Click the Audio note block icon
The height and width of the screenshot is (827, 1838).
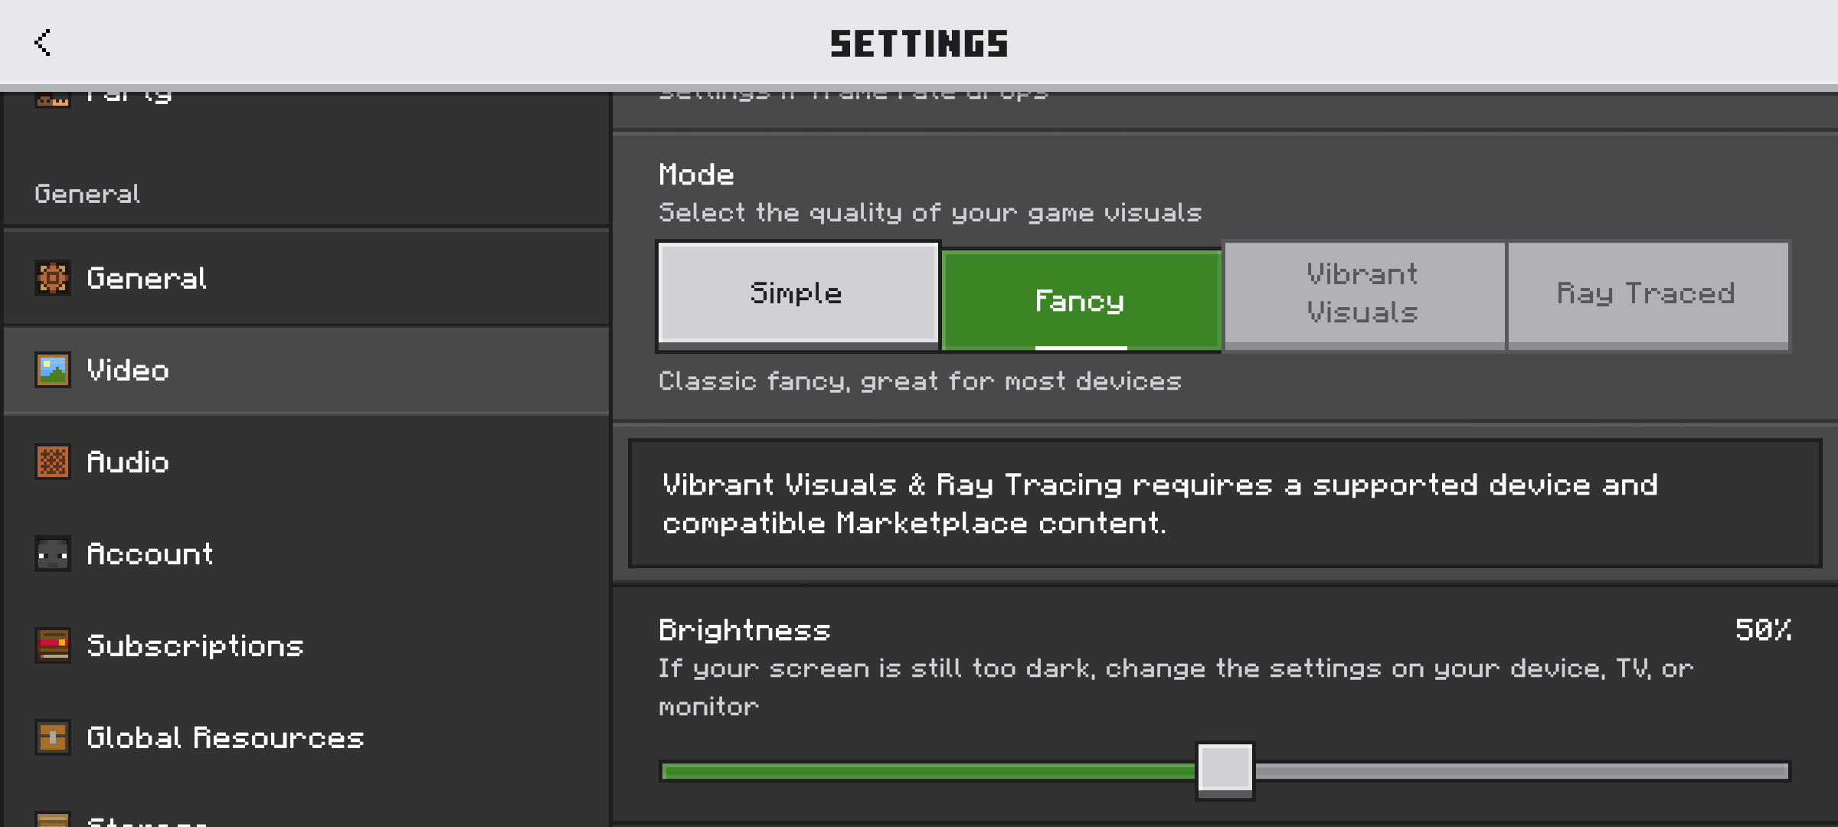tap(53, 462)
